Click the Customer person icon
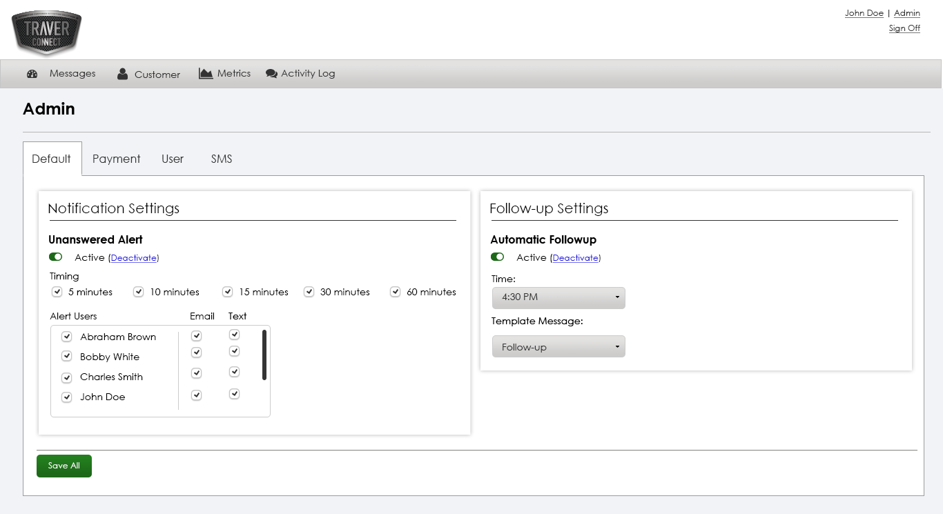 122,74
